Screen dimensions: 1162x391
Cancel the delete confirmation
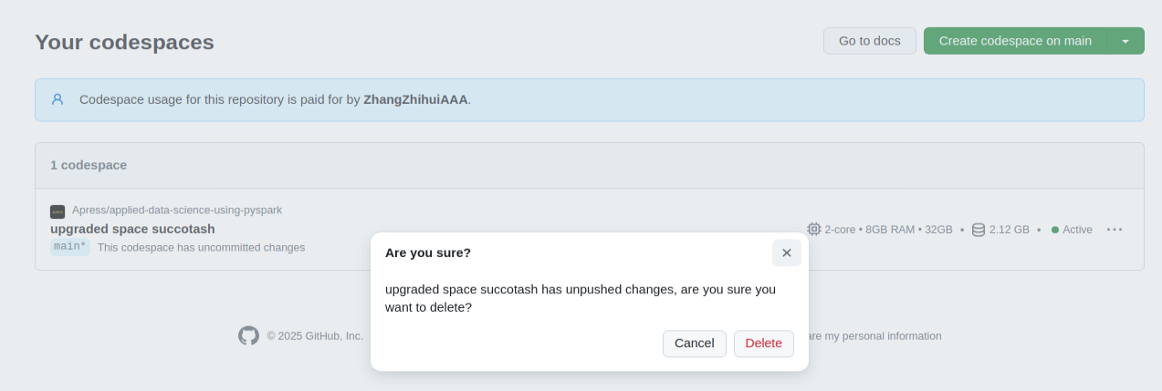point(694,343)
